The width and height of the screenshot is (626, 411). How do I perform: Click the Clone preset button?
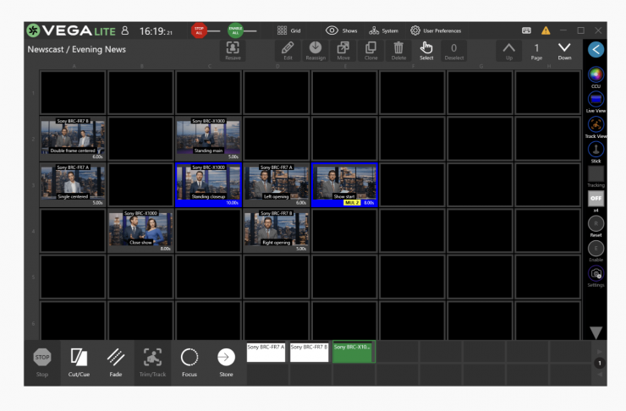coord(371,49)
